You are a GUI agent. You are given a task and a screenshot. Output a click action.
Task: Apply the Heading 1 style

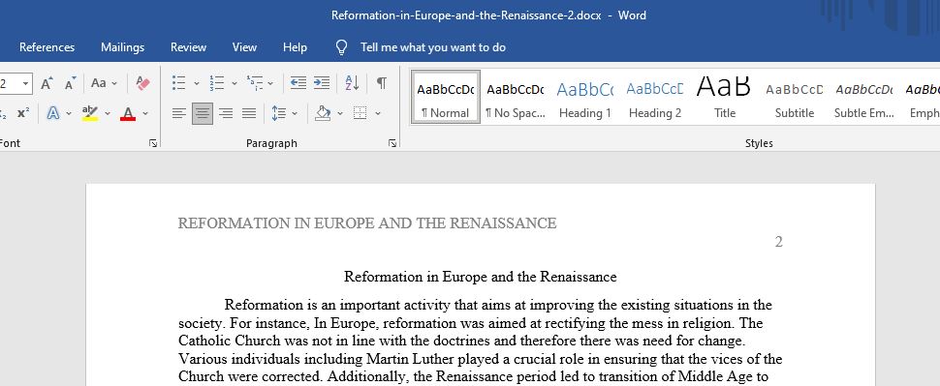[585, 97]
